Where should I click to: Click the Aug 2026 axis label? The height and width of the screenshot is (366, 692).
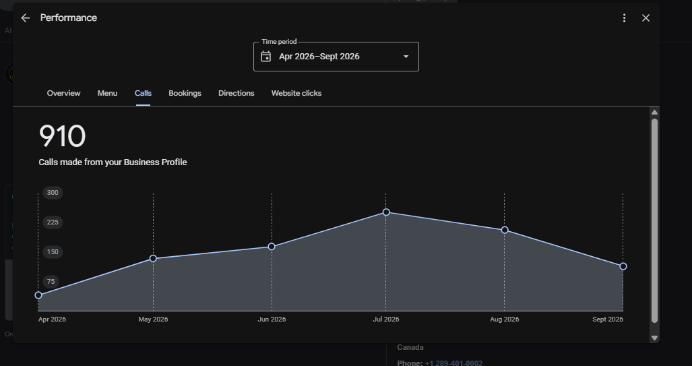505,319
